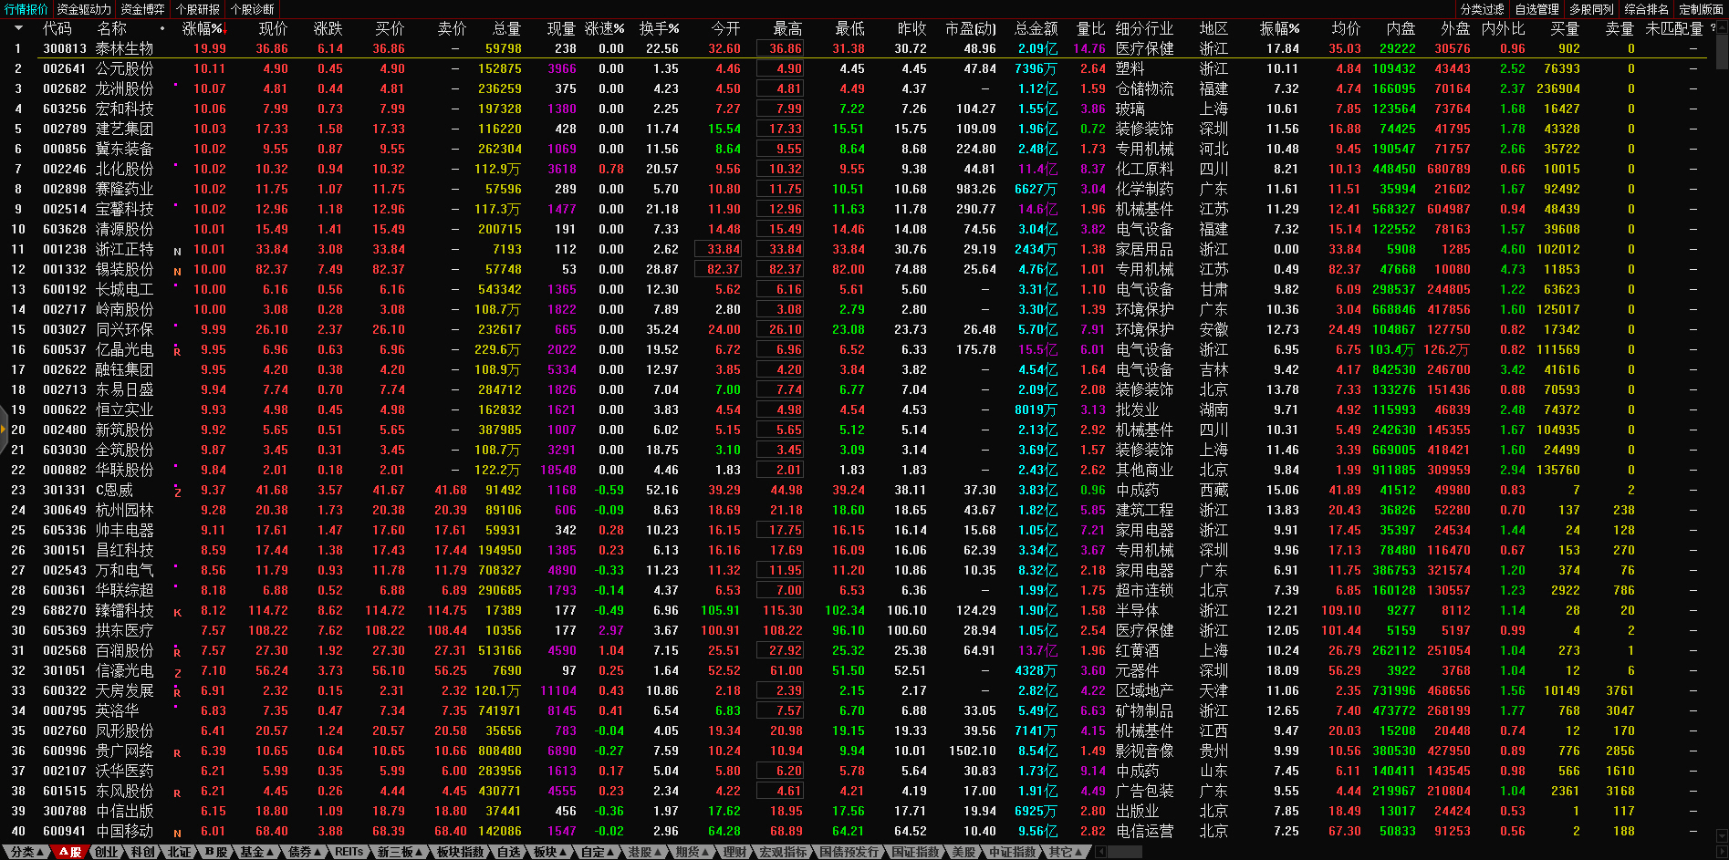Click the N marker next to 浙江正特

177,251
